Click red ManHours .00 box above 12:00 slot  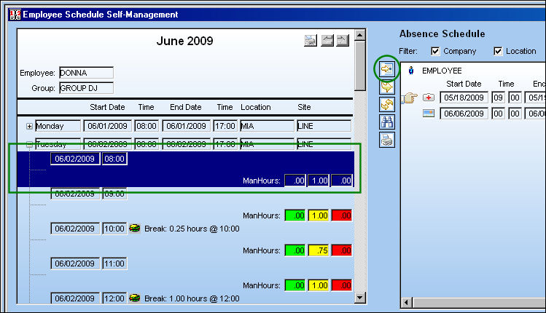point(342,285)
